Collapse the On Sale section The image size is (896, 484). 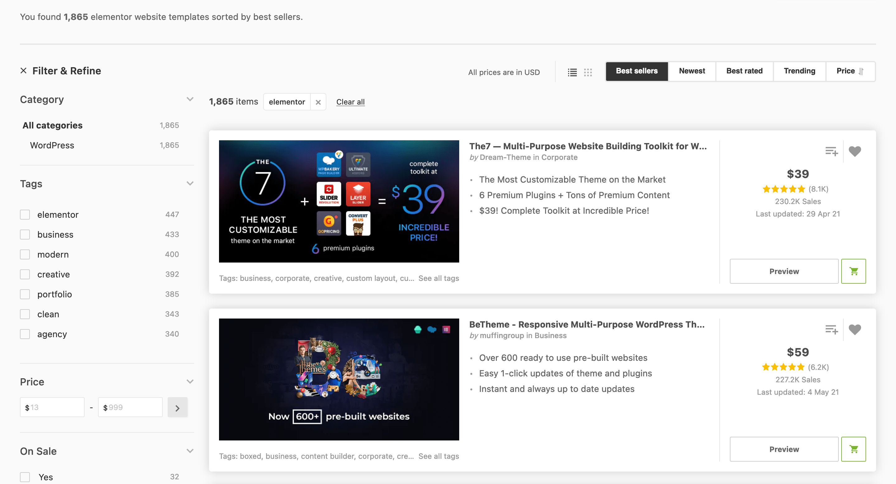(x=190, y=451)
